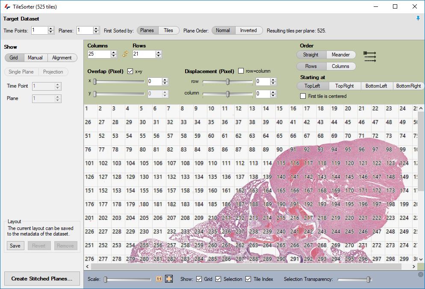Select Straight order
Screen dimensions: 425x289
click(311, 54)
